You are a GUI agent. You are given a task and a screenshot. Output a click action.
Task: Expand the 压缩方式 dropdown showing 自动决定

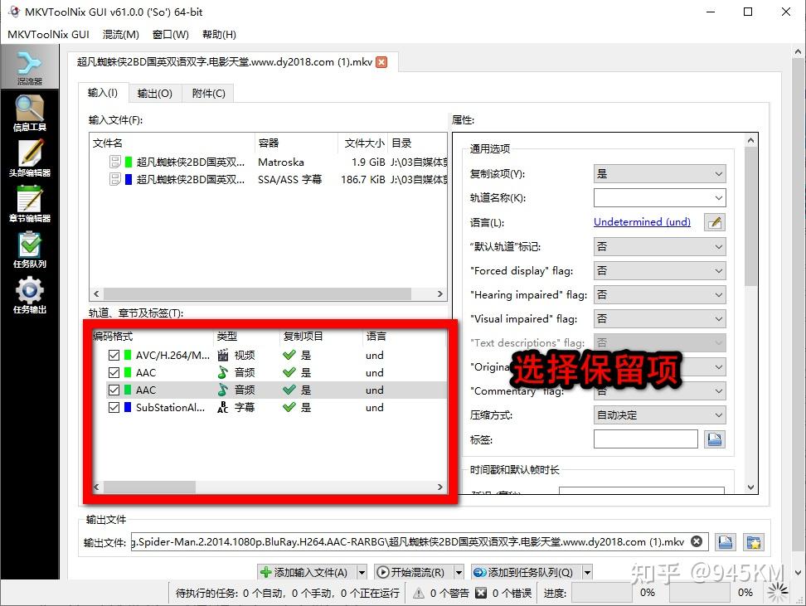click(x=659, y=415)
